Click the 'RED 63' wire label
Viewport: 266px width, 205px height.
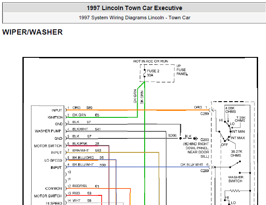[82, 193]
